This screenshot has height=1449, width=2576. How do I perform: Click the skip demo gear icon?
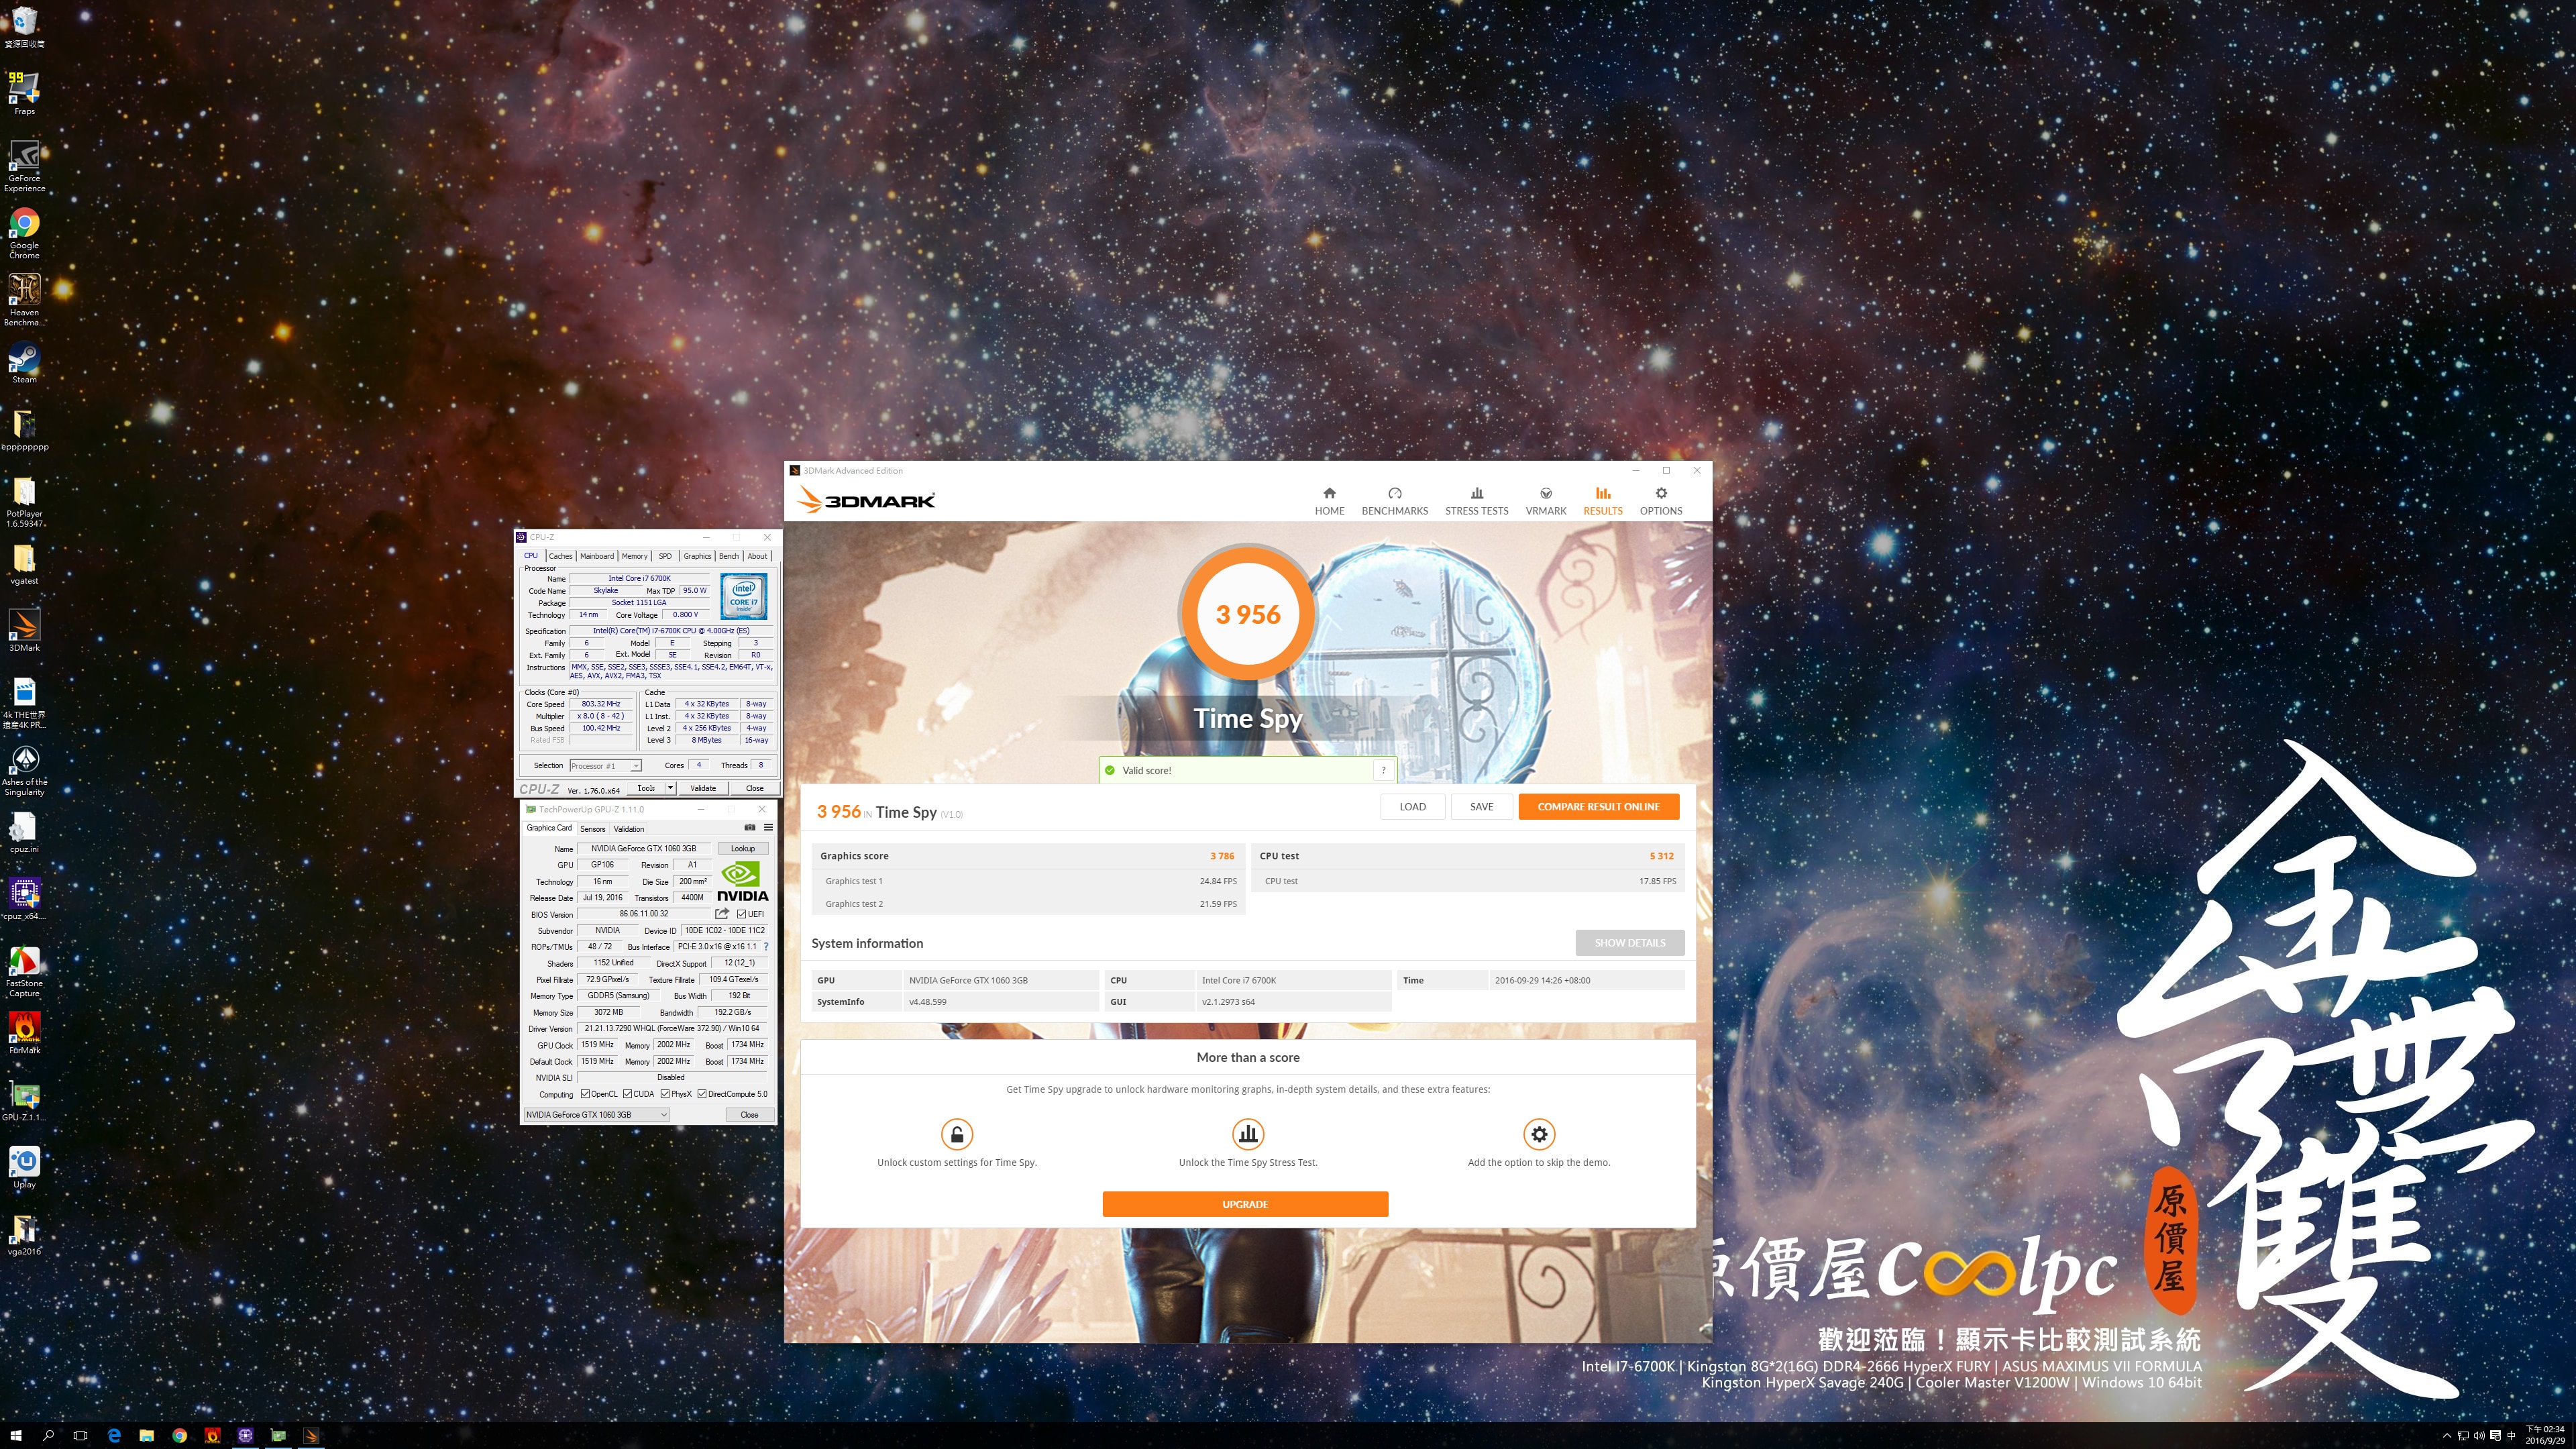[x=1539, y=1134]
